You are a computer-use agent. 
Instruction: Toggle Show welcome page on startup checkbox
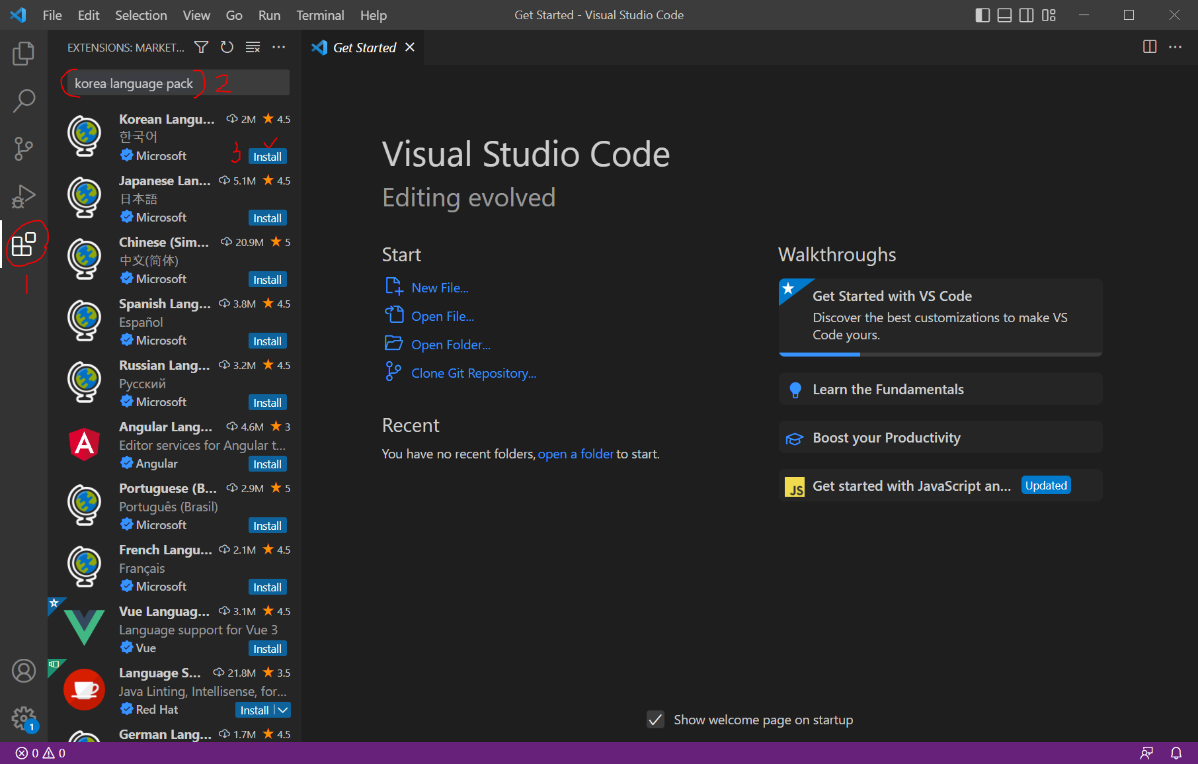pos(655,720)
